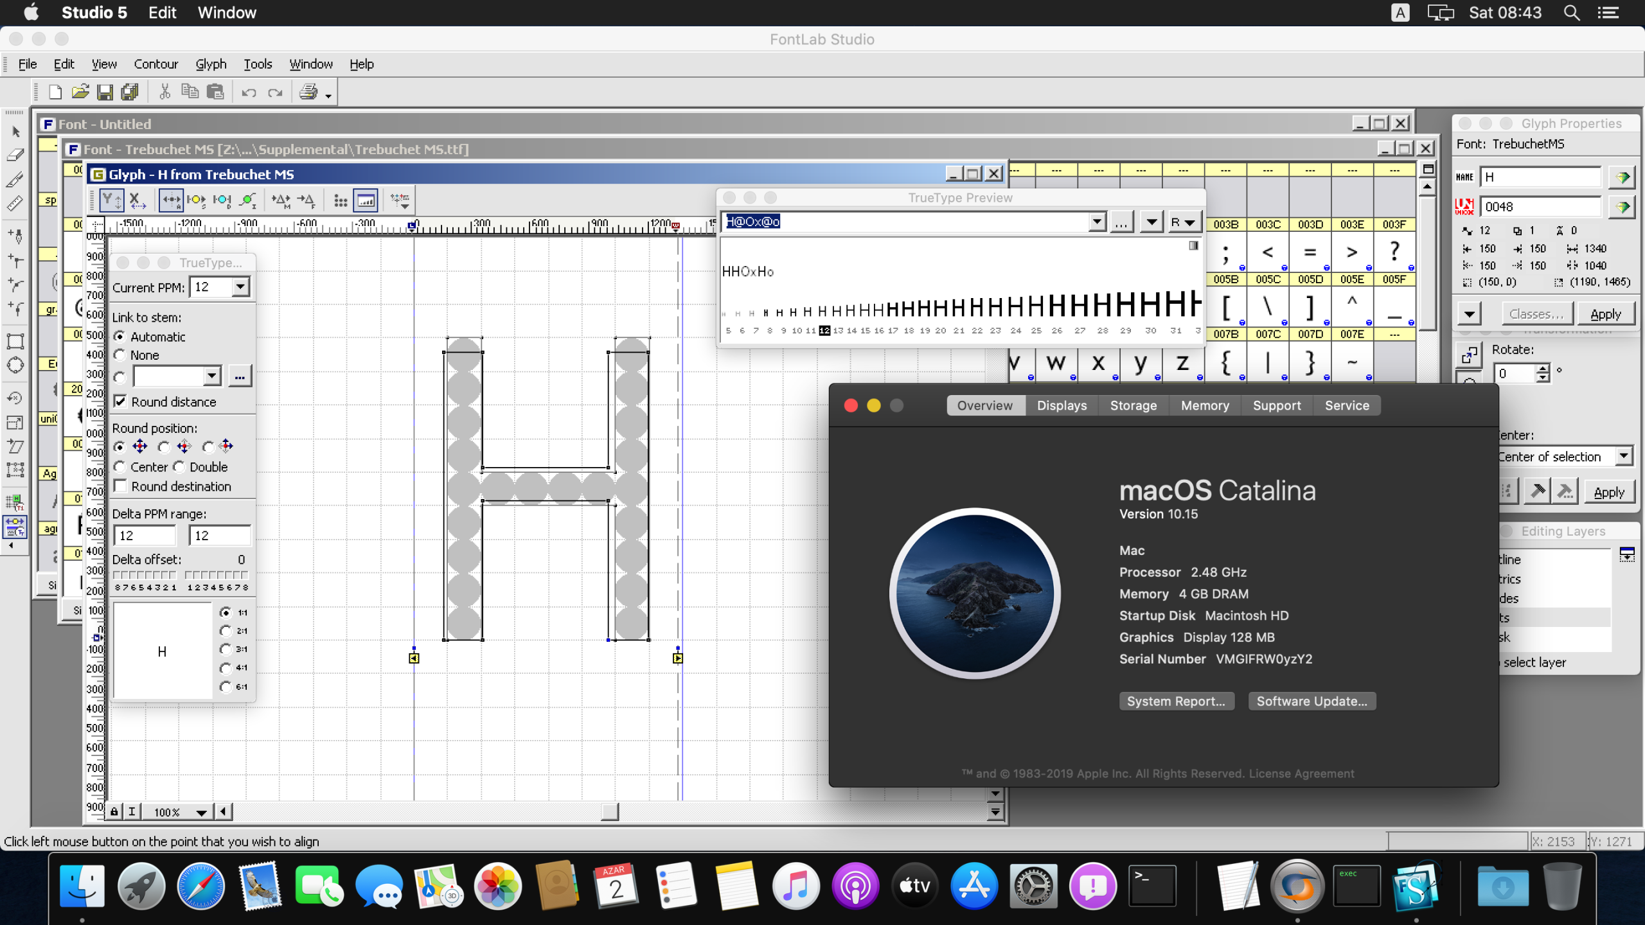Click the Software Update button
The image size is (1645, 925).
click(1311, 700)
